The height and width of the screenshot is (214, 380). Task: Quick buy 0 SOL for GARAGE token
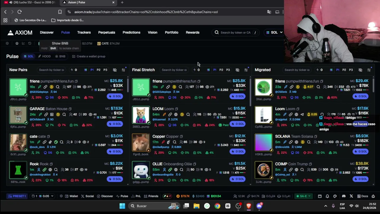[115, 124]
